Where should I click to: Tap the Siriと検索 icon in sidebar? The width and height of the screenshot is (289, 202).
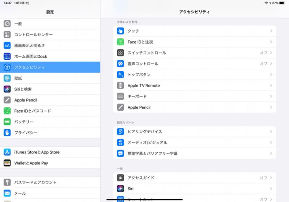[x=7, y=89]
